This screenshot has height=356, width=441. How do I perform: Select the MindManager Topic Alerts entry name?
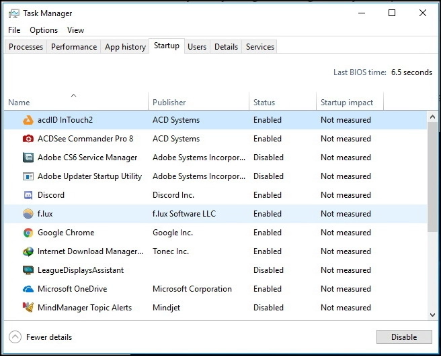pyautogui.click(x=85, y=308)
